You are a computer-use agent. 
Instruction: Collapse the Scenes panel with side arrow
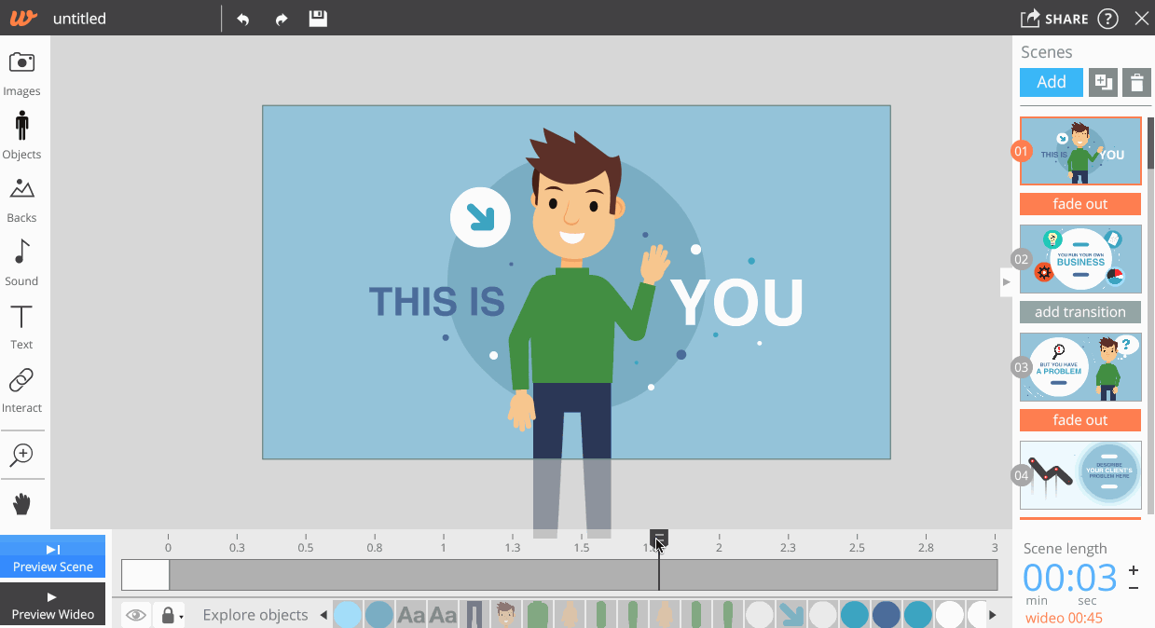[x=1006, y=281]
